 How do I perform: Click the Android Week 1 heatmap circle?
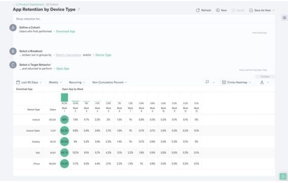(x=64, y=119)
